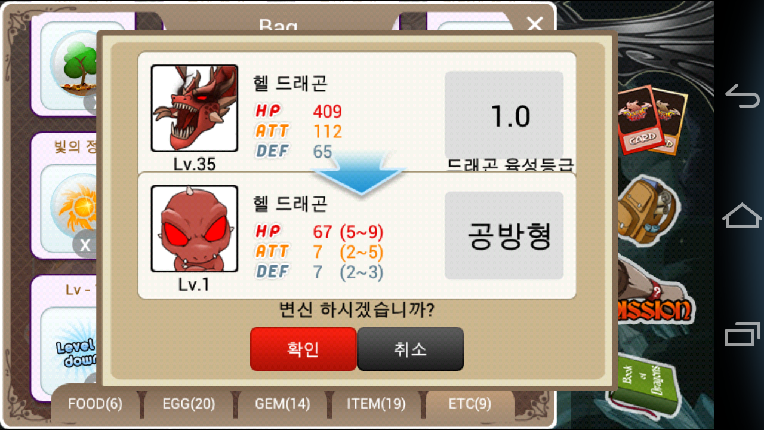Tap the 1.0 growth grade box
The height and width of the screenshot is (430, 764).
(x=504, y=115)
